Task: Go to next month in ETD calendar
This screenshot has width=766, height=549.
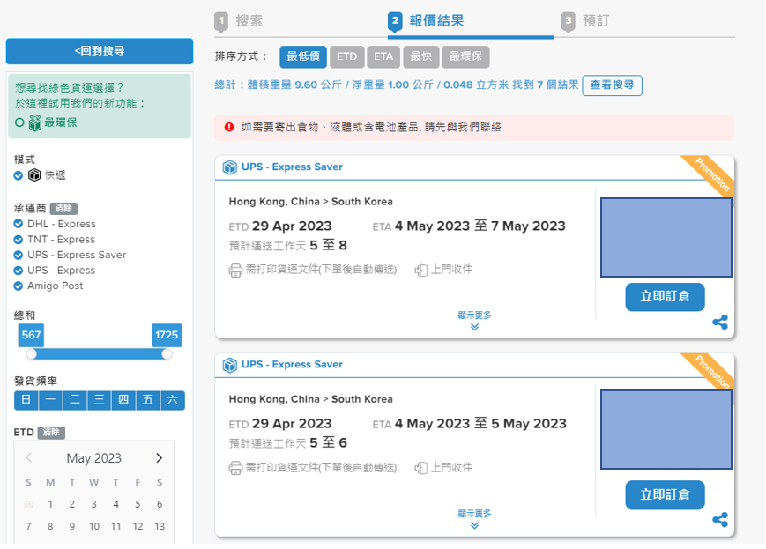Action: 159,457
